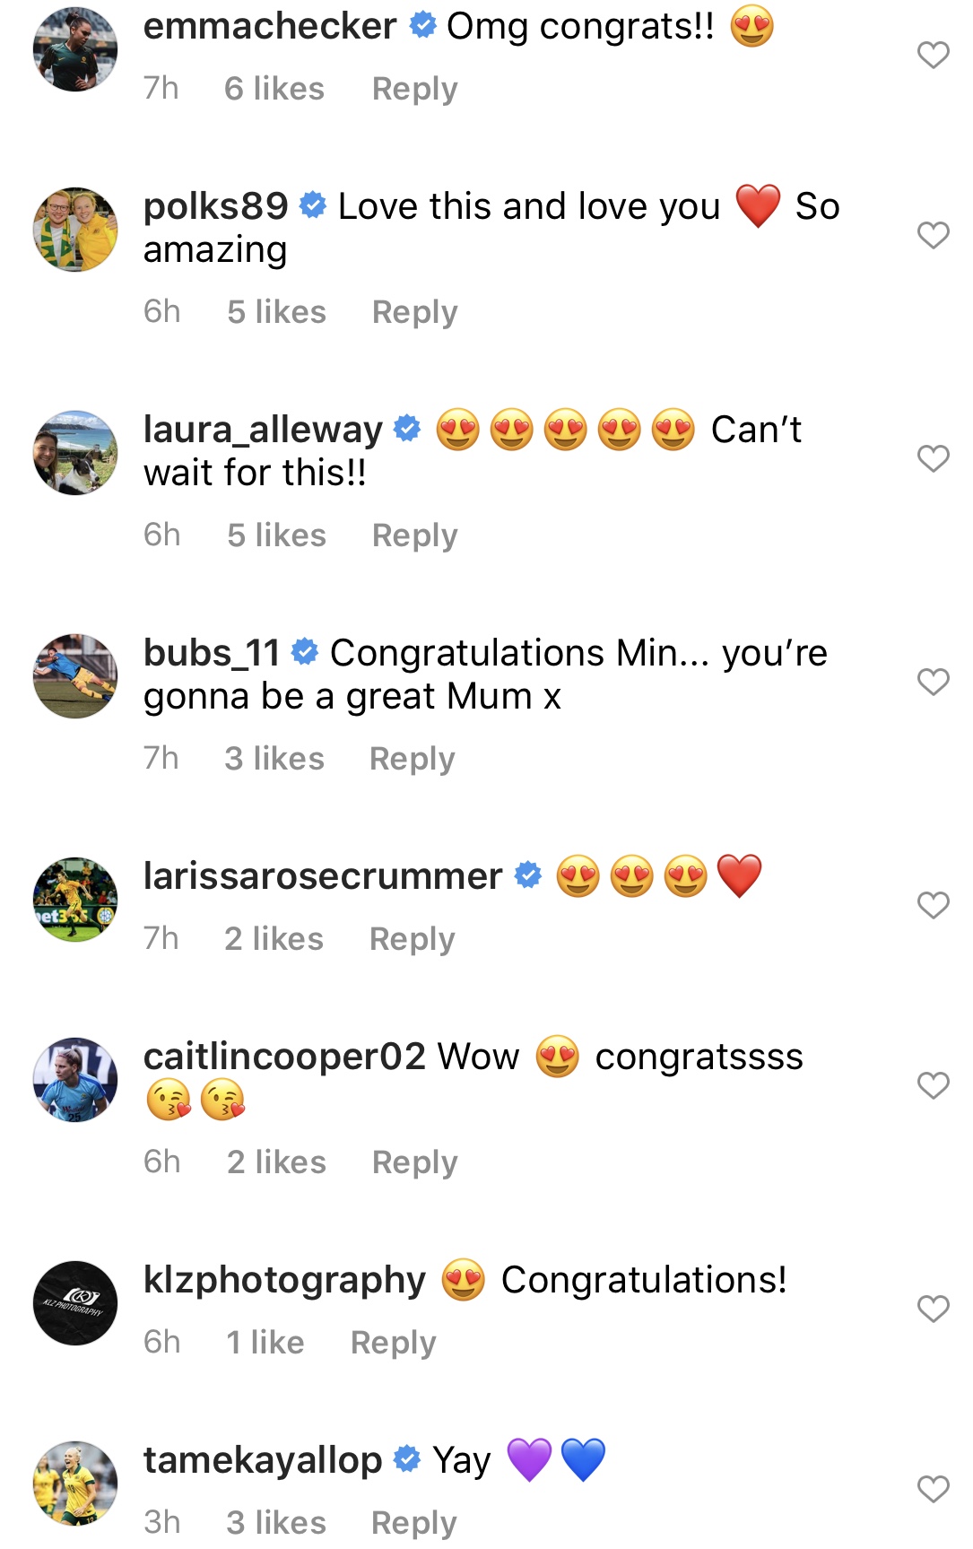Screen dimensions: 973x1549
Task: Visit tamekayallop's profile via username
Action: 263,1460
